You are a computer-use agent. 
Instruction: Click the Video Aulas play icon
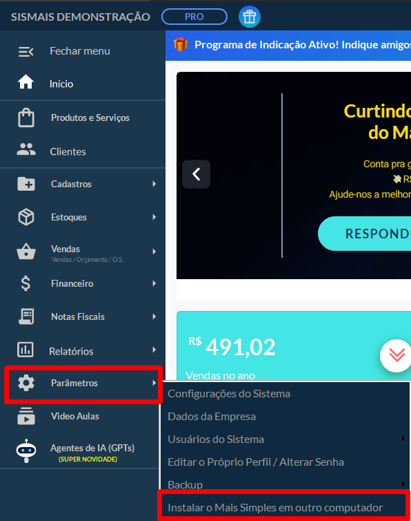[26, 416]
